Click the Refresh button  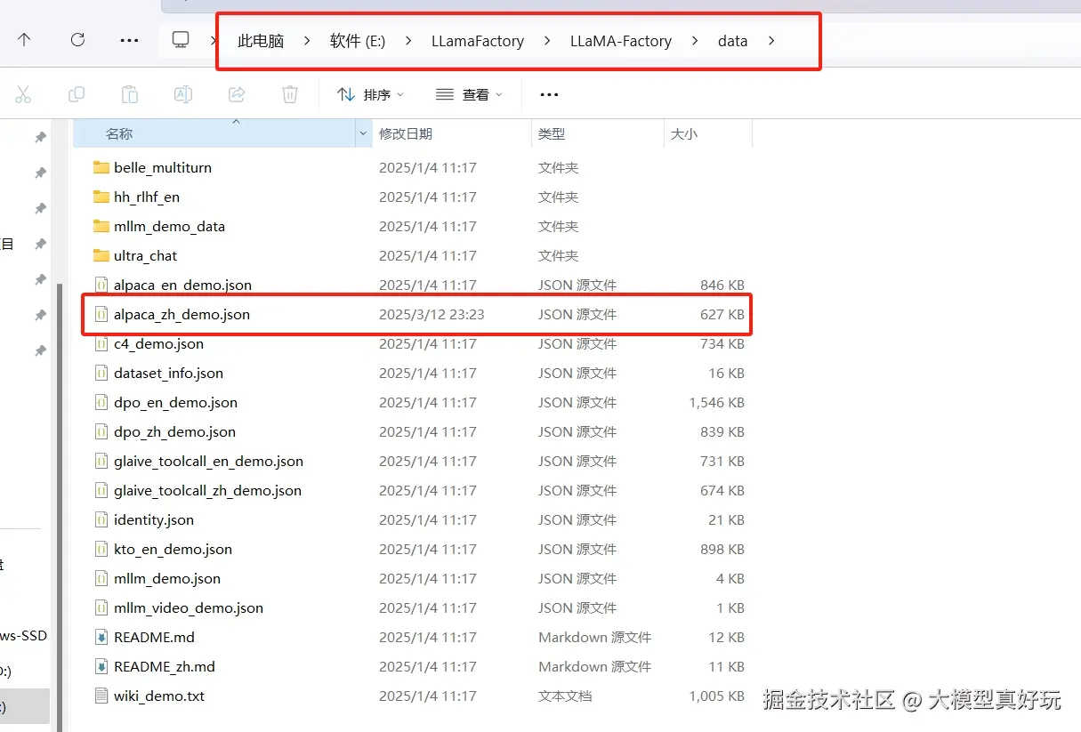[77, 40]
